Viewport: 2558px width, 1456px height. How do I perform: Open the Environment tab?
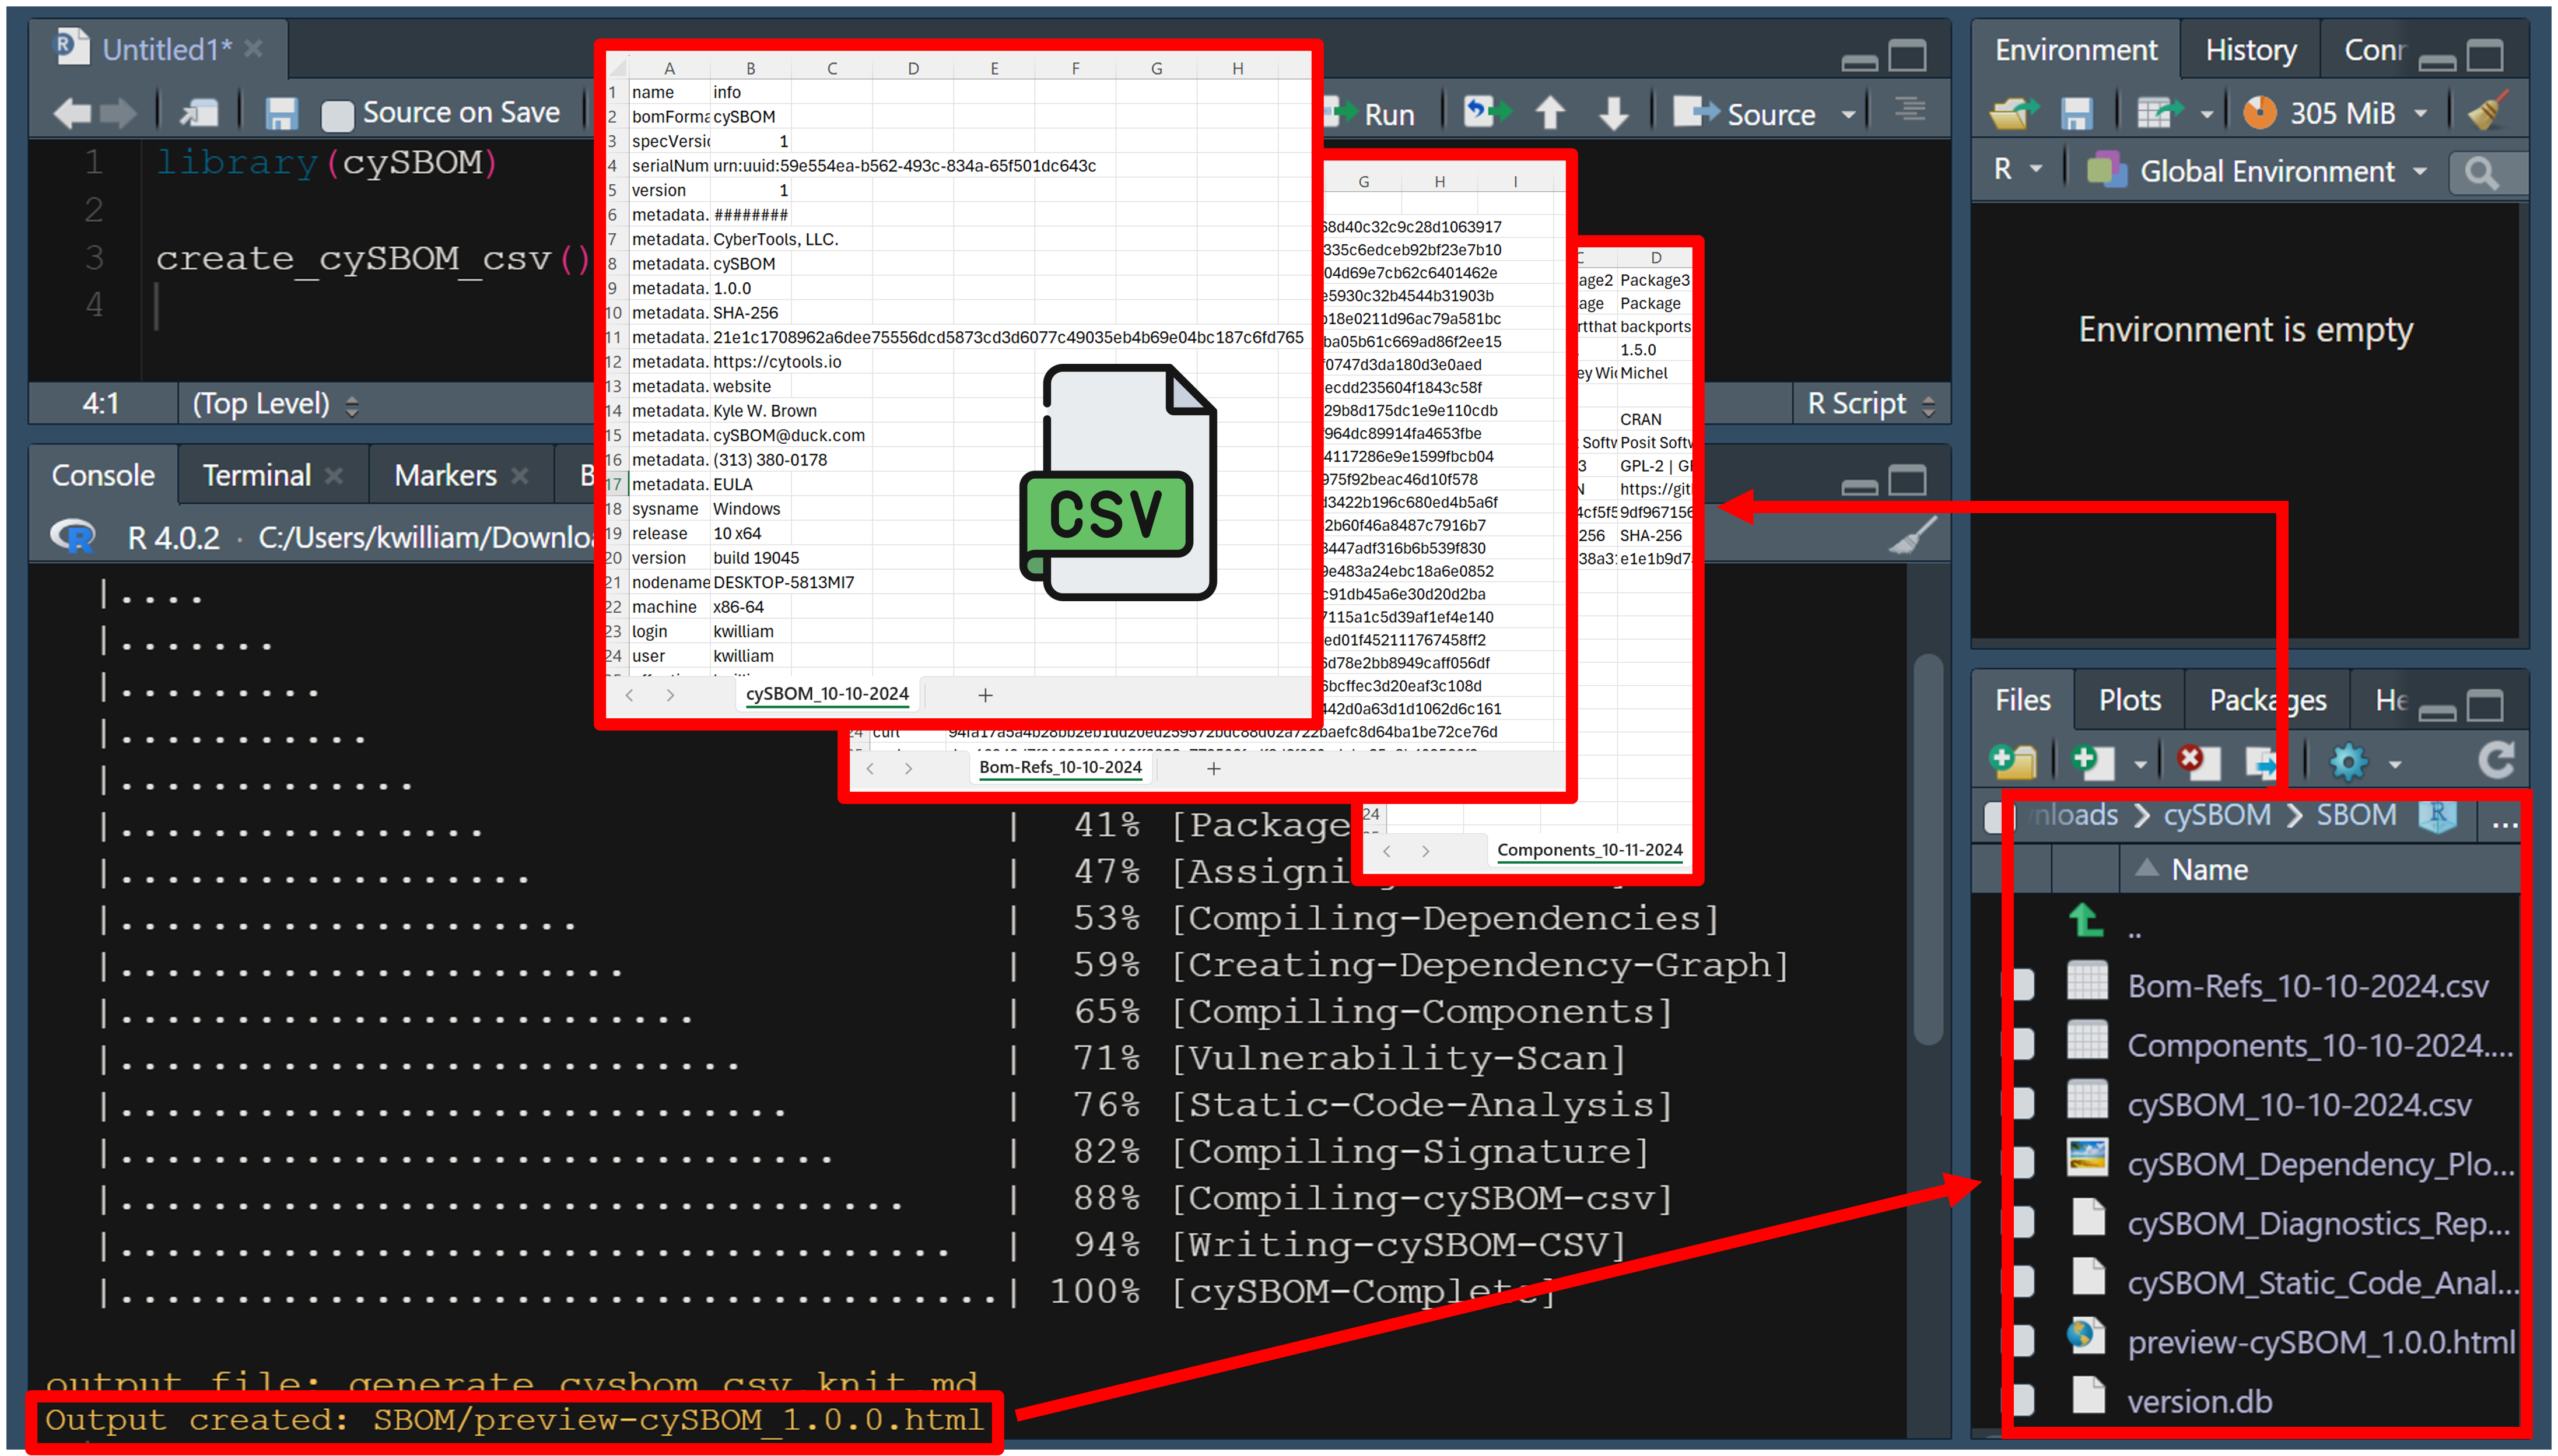2075,49
